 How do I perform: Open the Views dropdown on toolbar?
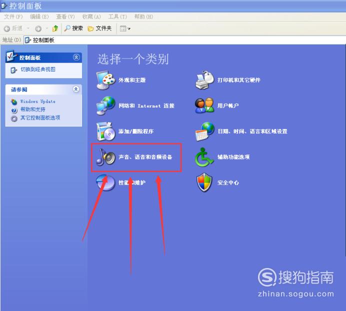[125, 28]
